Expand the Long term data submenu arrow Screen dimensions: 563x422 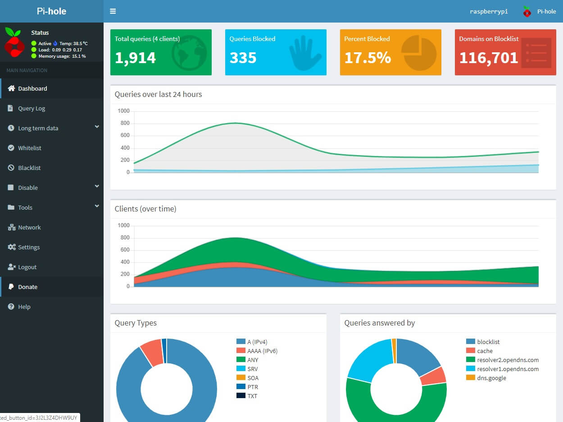coord(97,127)
